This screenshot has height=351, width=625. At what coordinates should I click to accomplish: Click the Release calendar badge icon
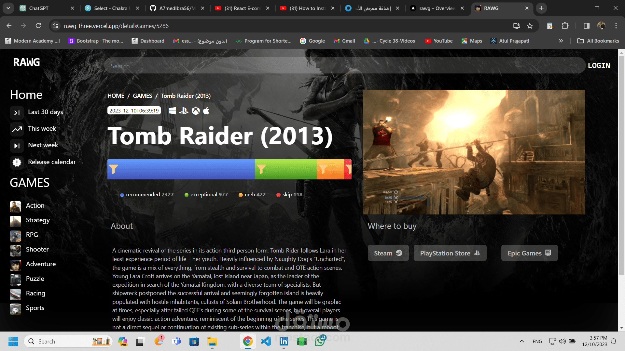tap(17, 162)
